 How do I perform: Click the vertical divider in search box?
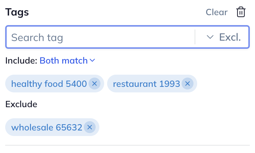click(195, 37)
